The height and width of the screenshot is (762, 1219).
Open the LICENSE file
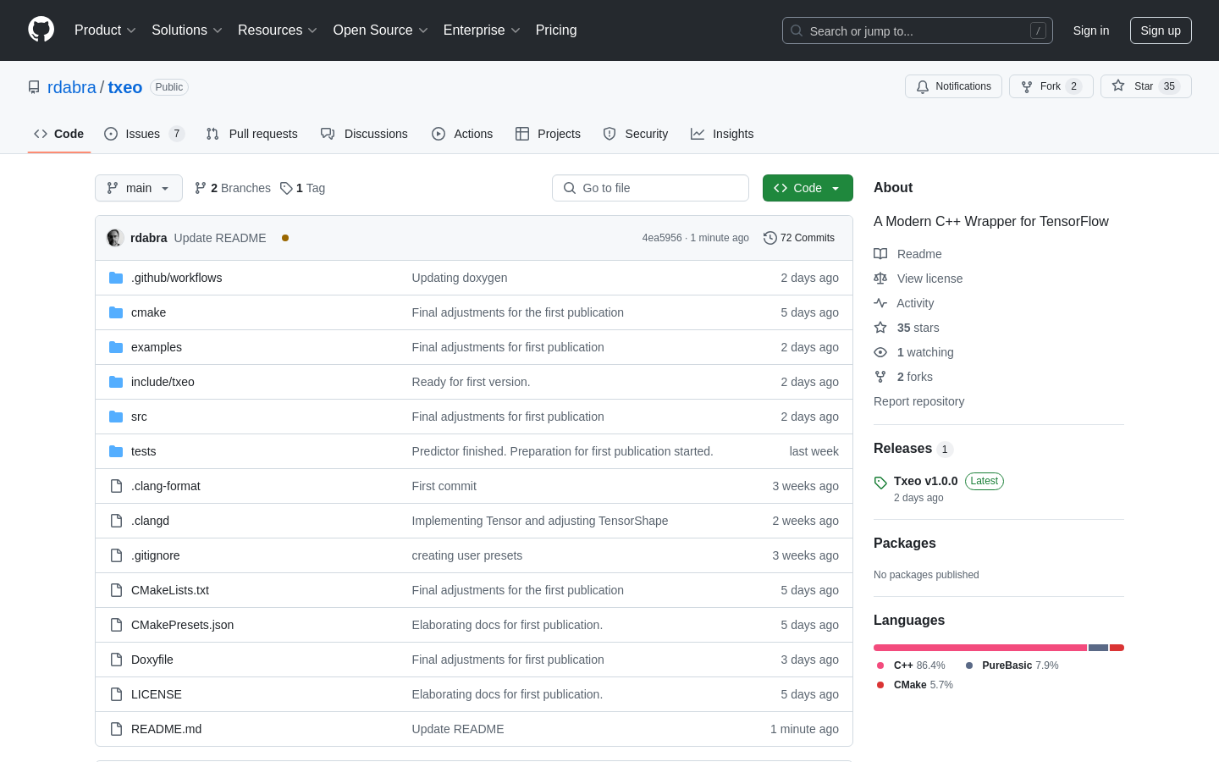[x=157, y=694]
